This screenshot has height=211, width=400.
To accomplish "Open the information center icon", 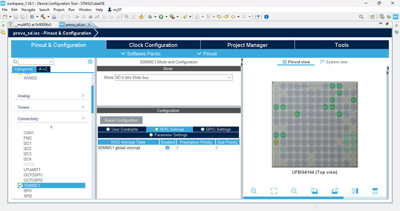I will [266, 17].
